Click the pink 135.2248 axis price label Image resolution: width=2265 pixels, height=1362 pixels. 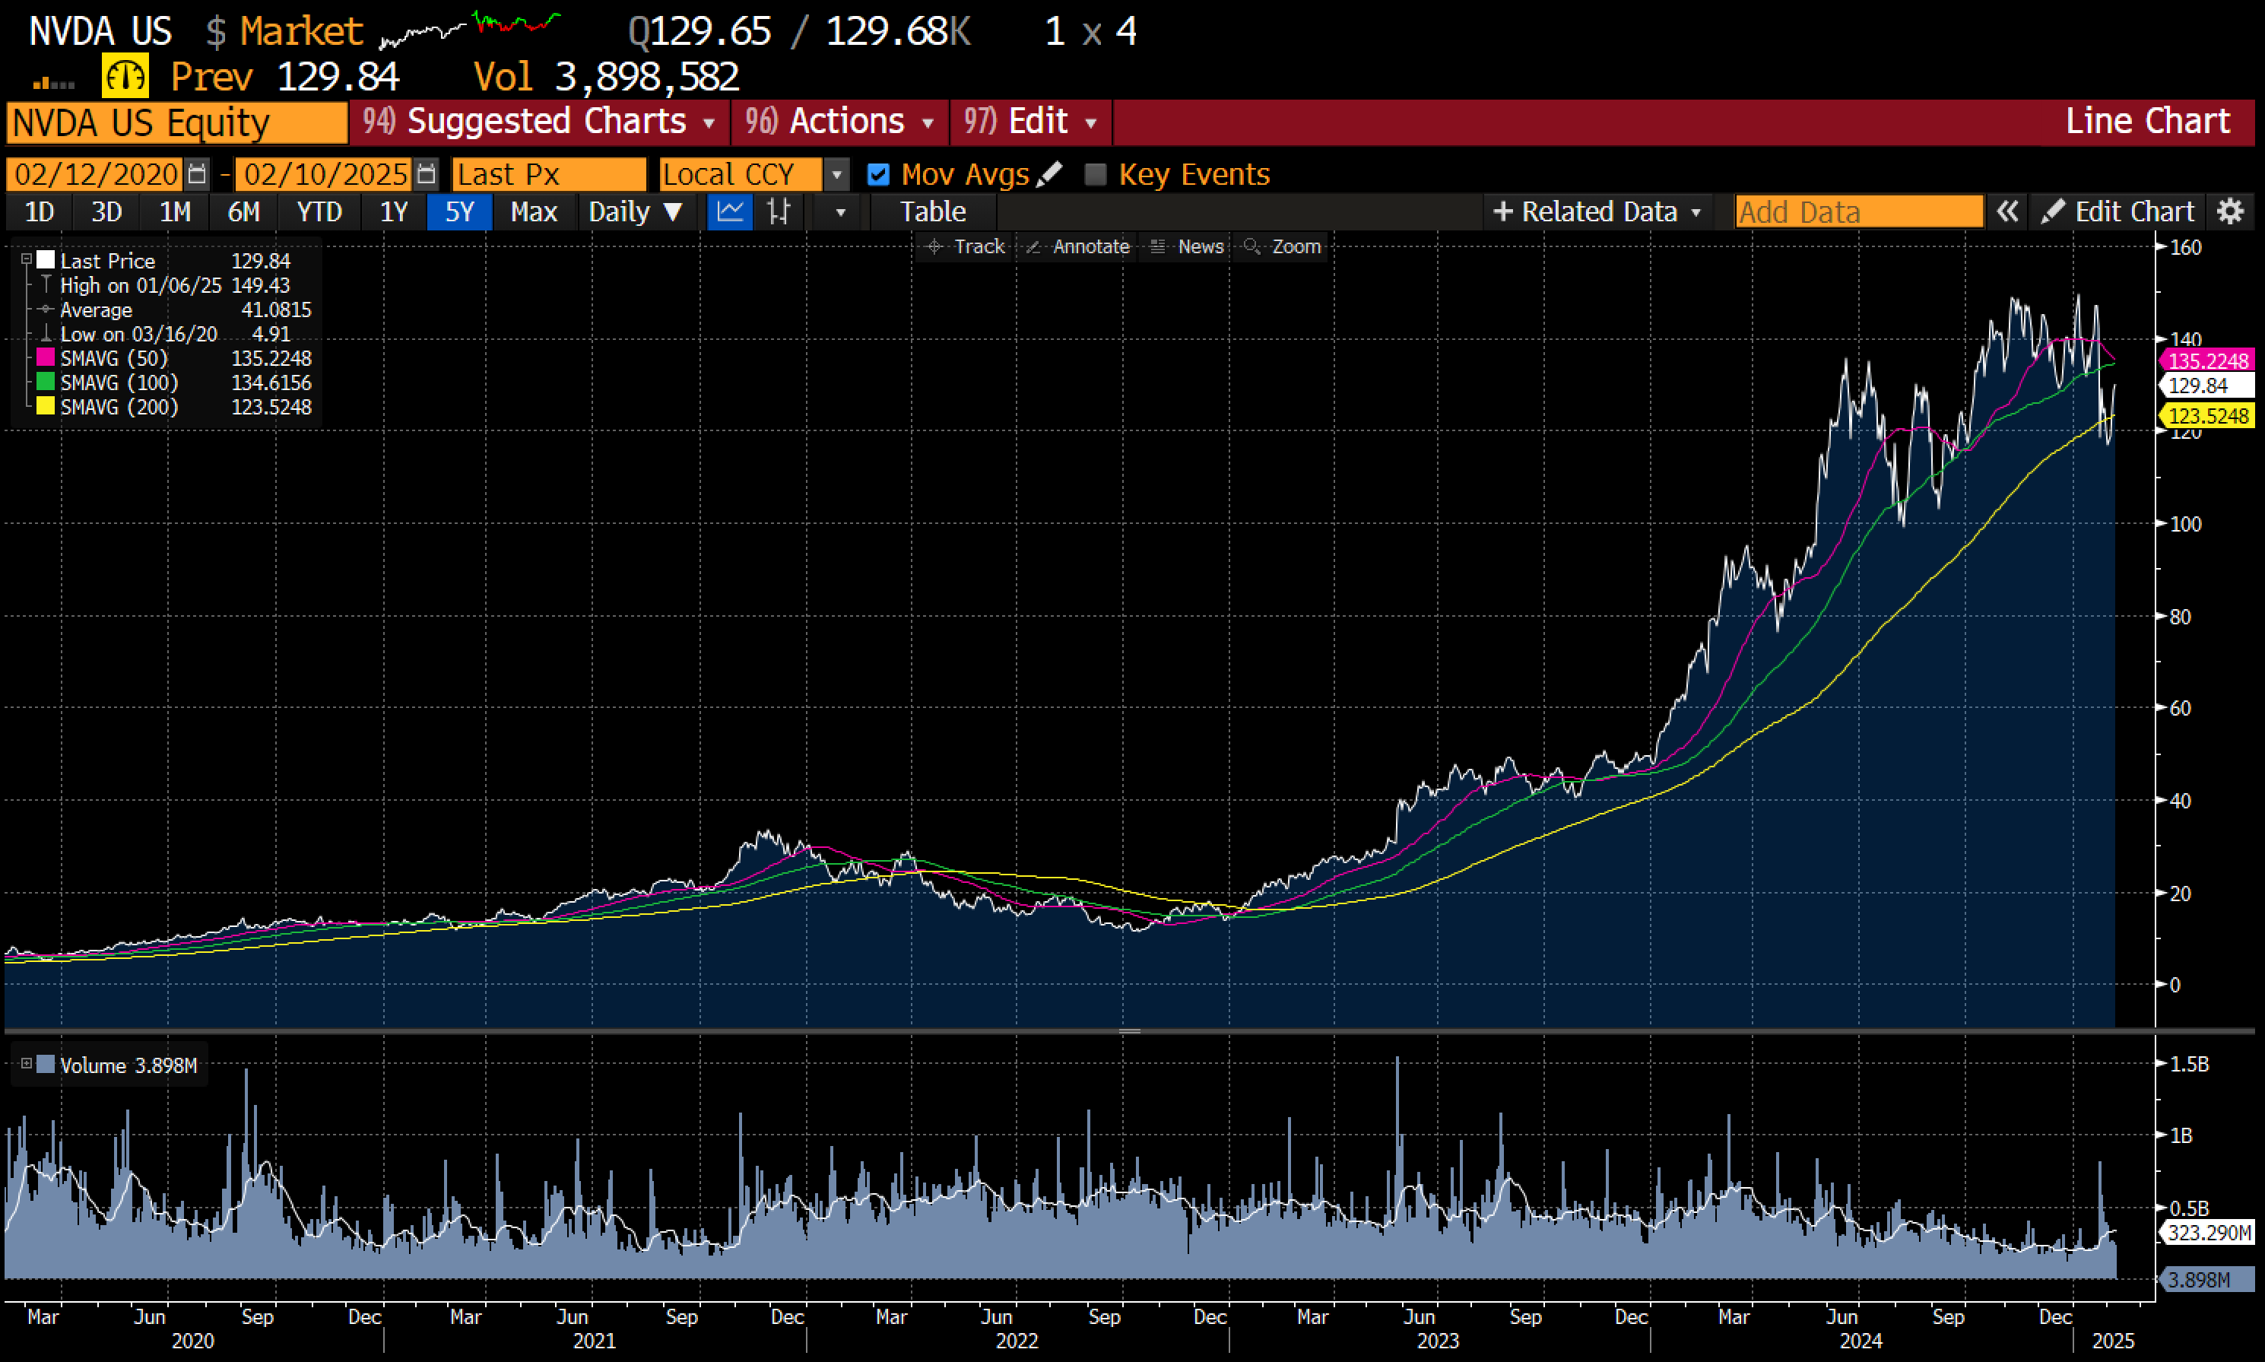coord(2207,360)
